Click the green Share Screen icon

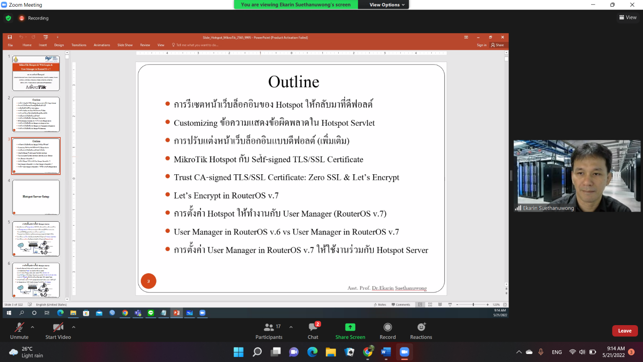pos(350,327)
